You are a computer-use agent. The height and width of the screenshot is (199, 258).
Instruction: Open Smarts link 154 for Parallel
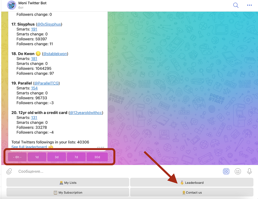[34, 88]
